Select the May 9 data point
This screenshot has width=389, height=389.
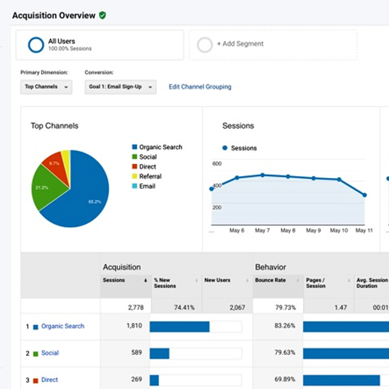(x=314, y=178)
